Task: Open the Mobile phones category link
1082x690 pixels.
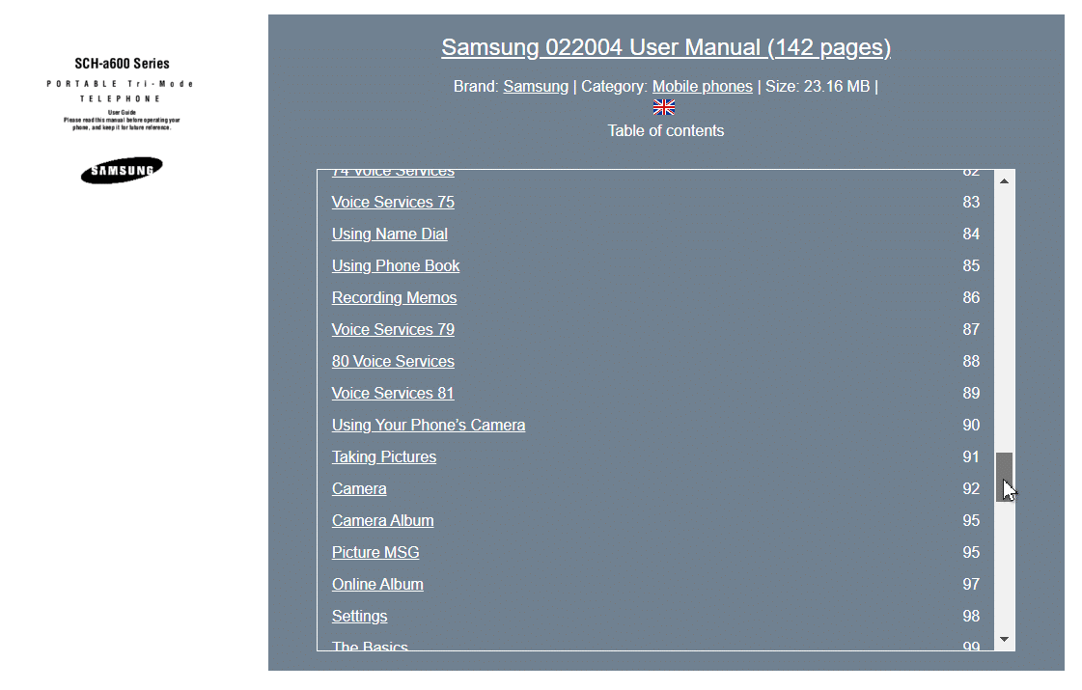Action: [x=703, y=86]
